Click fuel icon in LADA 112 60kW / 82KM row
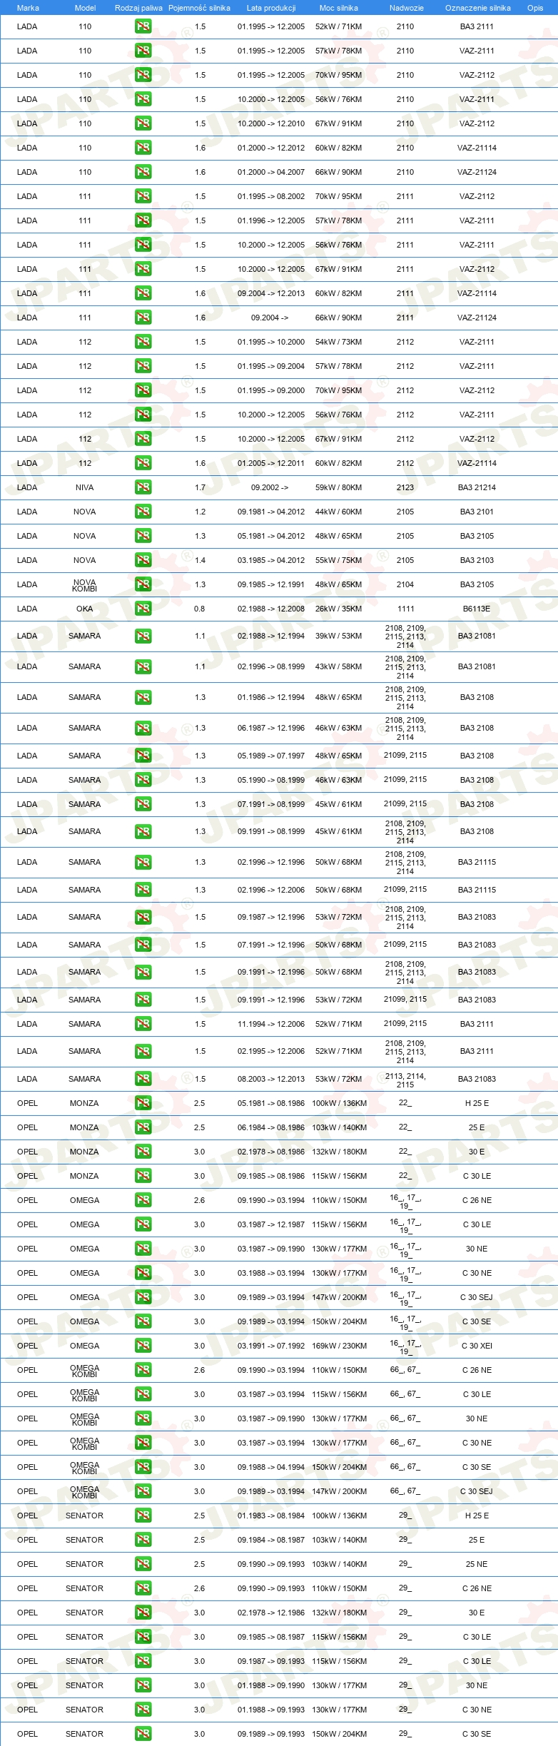This screenshot has height=1746, width=558. tap(143, 463)
